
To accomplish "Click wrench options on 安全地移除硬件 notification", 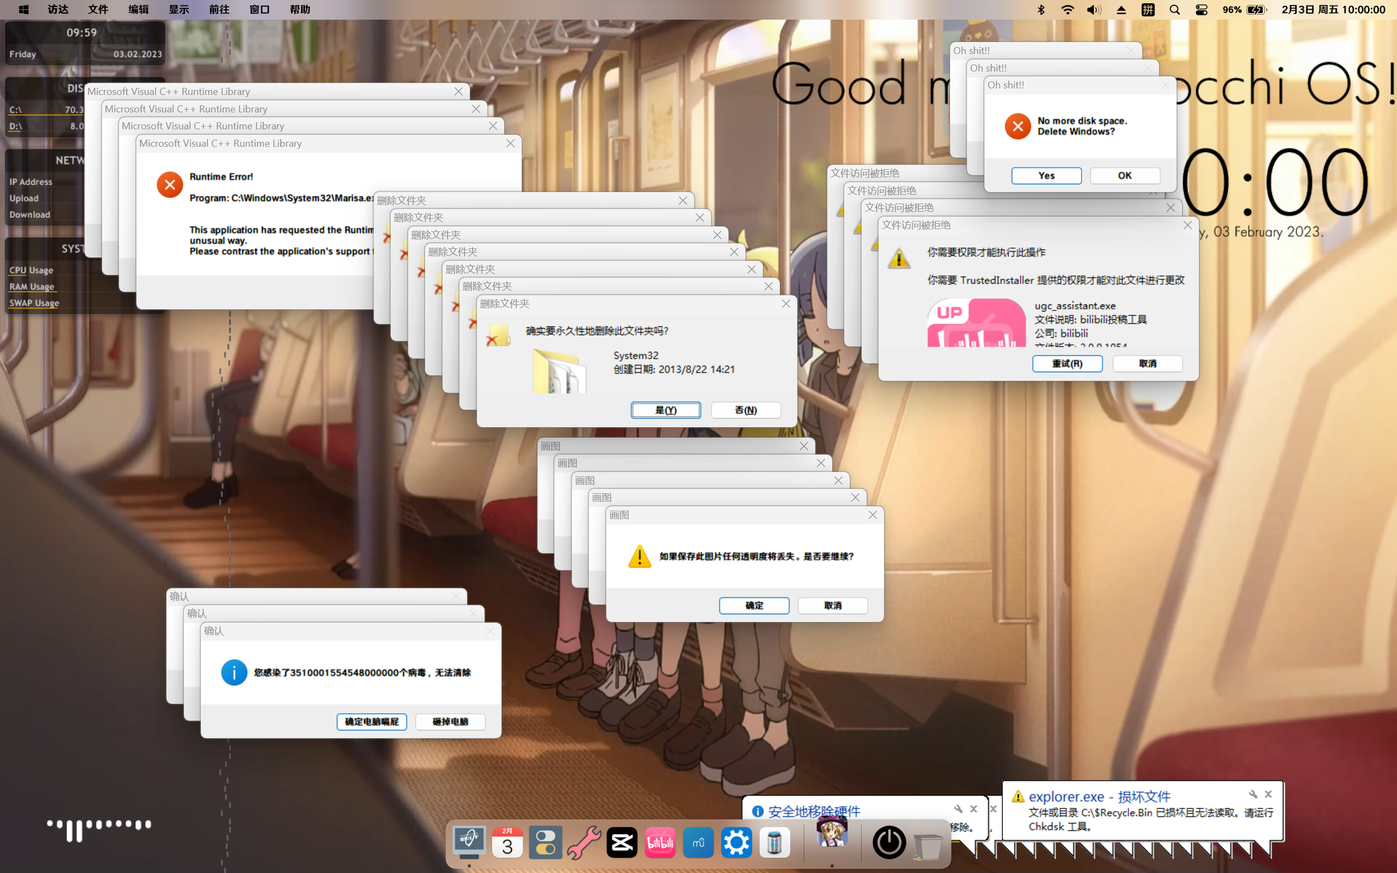I will click(958, 809).
